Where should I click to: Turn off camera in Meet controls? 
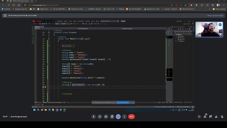point(100,117)
